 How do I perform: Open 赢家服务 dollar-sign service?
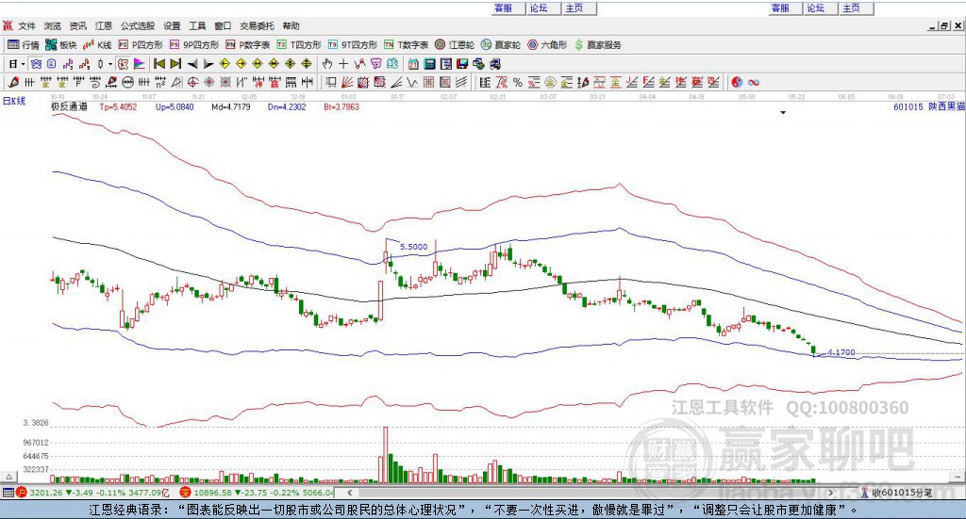pyautogui.click(x=597, y=45)
